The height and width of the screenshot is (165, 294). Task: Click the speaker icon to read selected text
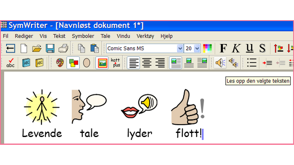click(x=220, y=63)
